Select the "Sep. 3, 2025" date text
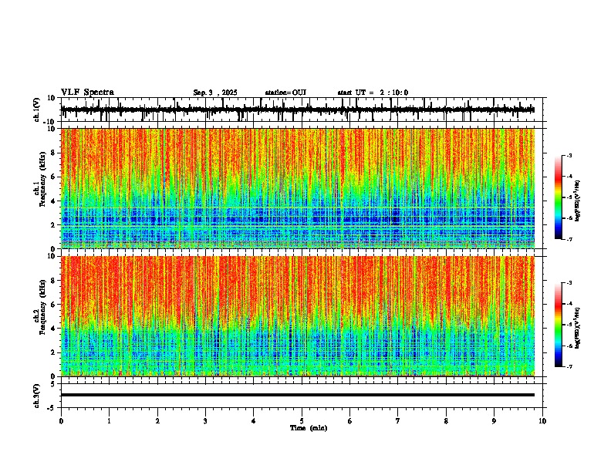This screenshot has height=472, width=611. click(x=215, y=93)
